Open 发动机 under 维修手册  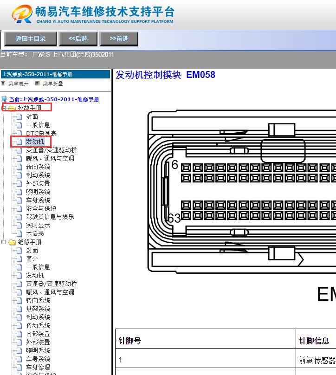point(35,275)
